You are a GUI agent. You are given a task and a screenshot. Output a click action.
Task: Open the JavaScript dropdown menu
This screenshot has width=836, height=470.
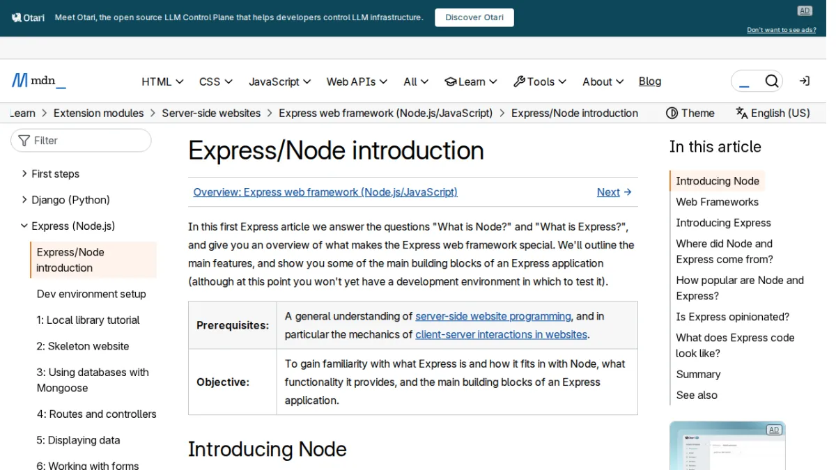(x=279, y=81)
